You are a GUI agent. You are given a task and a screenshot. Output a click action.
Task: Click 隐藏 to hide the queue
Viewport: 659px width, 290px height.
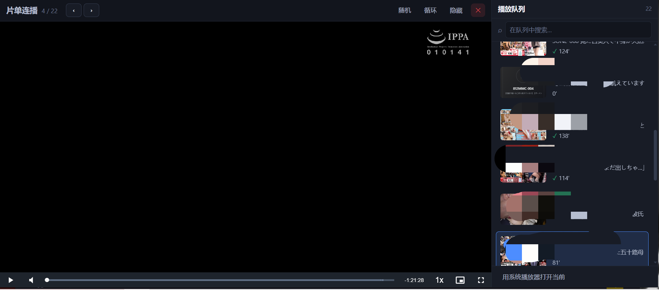click(456, 10)
